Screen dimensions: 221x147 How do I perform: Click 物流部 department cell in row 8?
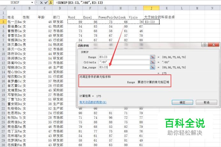60,45
